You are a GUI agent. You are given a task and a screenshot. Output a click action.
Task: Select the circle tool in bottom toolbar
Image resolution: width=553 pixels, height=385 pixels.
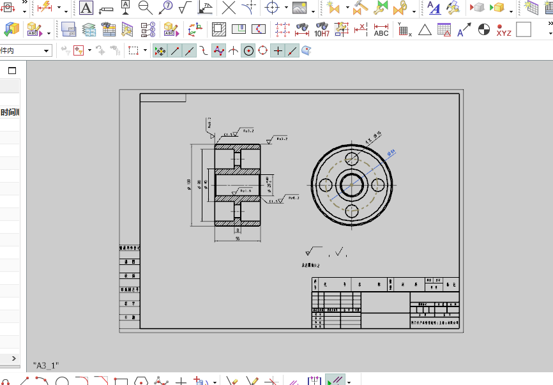pyautogui.click(x=62, y=381)
